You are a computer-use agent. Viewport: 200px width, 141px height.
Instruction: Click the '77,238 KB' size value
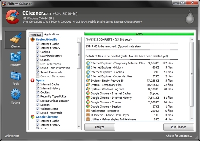(x=153, y=81)
